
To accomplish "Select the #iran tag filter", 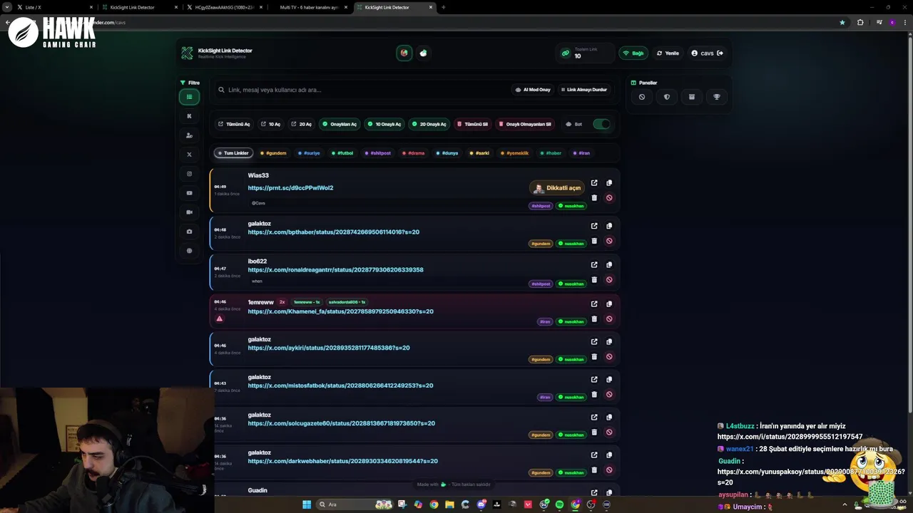I will 582,153.
